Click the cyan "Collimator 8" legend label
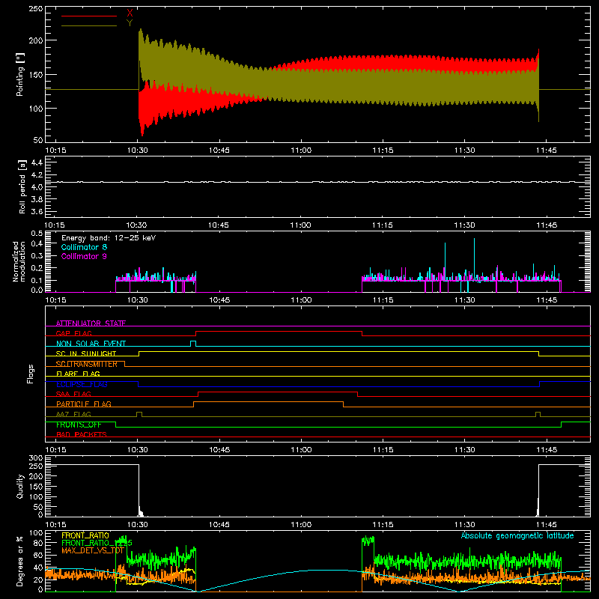 [84, 247]
